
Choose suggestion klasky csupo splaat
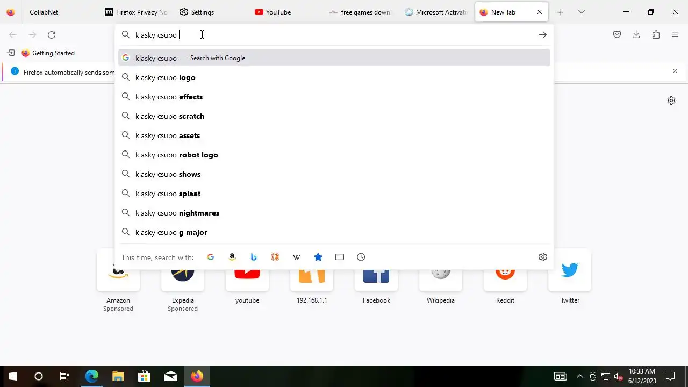click(334, 193)
